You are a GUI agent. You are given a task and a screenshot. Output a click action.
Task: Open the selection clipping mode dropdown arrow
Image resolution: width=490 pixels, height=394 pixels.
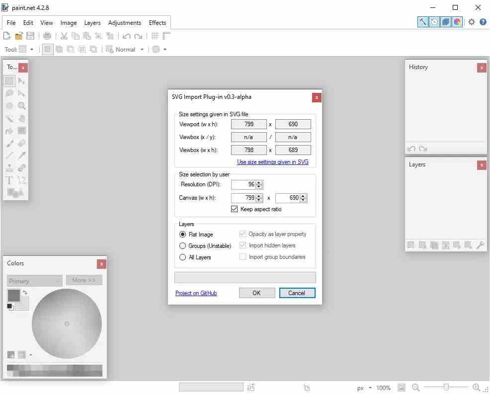click(165, 49)
